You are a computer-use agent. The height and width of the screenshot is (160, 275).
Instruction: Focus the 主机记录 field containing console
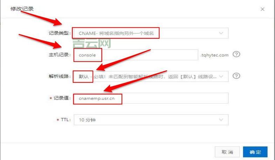pyautogui.click(x=136, y=55)
